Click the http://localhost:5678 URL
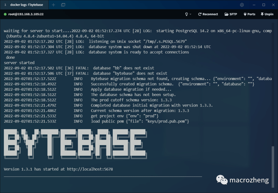Screen dimensions: 278x193 click(90, 169)
